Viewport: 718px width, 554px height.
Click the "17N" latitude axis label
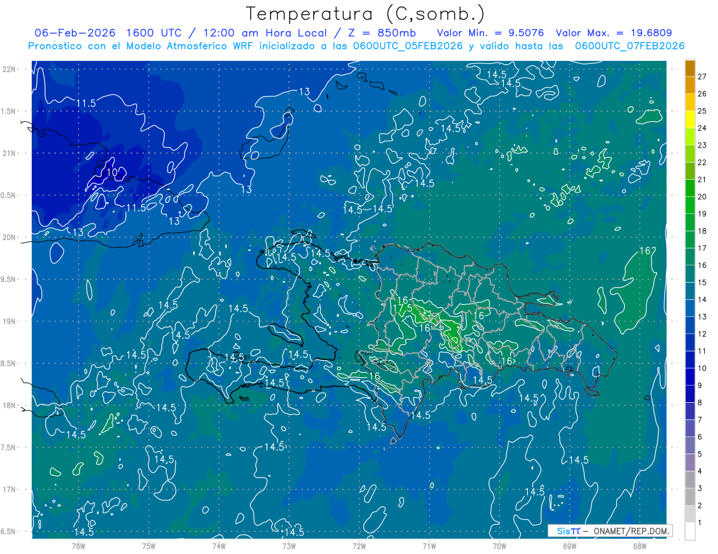click(x=10, y=489)
